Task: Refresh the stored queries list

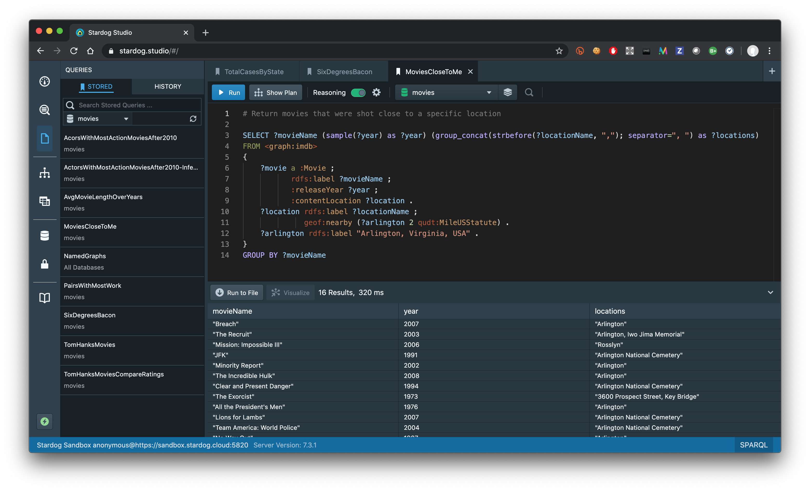Action: coord(193,118)
